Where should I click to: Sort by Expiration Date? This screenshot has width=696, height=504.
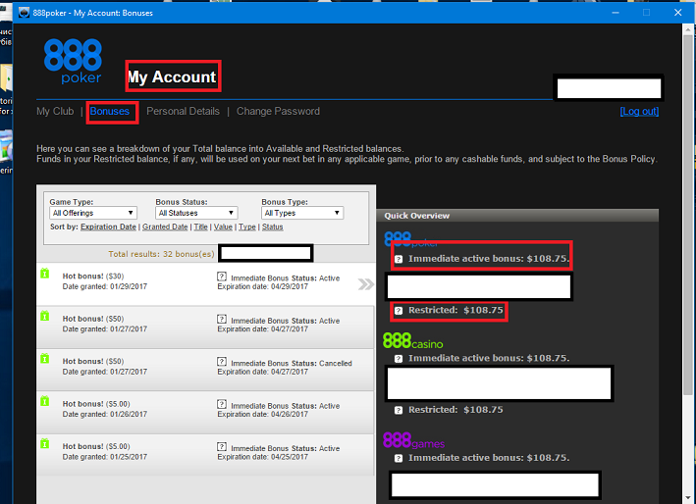(108, 227)
